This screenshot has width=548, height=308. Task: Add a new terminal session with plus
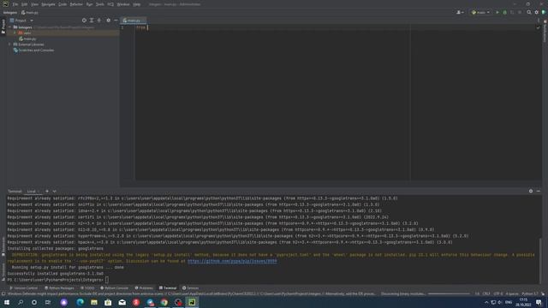click(47, 192)
